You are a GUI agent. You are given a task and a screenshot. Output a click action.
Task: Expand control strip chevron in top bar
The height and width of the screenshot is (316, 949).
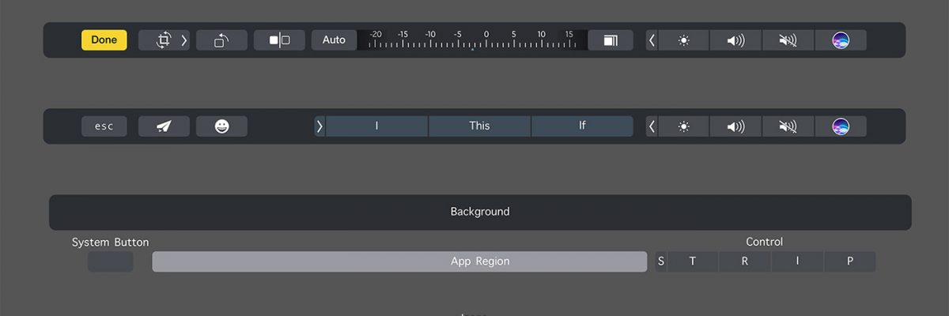[652, 40]
